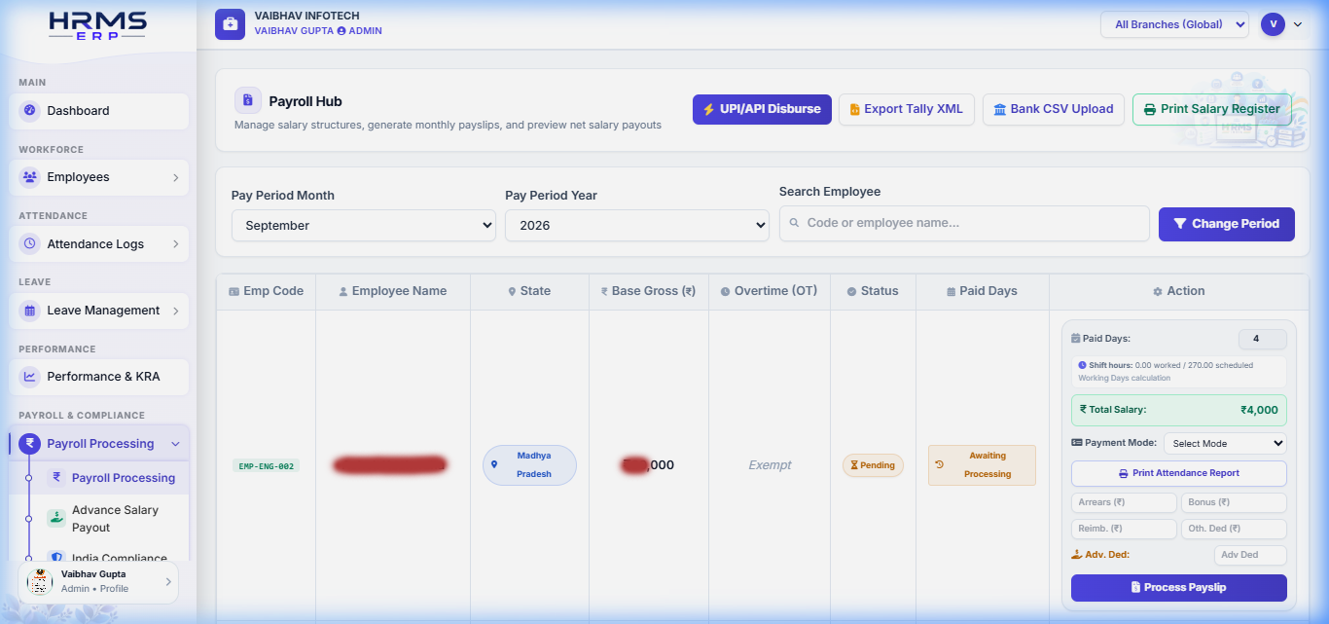This screenshot has width=1329, height=624.
Task: Click the Paid Days column header
Action: 982,291
